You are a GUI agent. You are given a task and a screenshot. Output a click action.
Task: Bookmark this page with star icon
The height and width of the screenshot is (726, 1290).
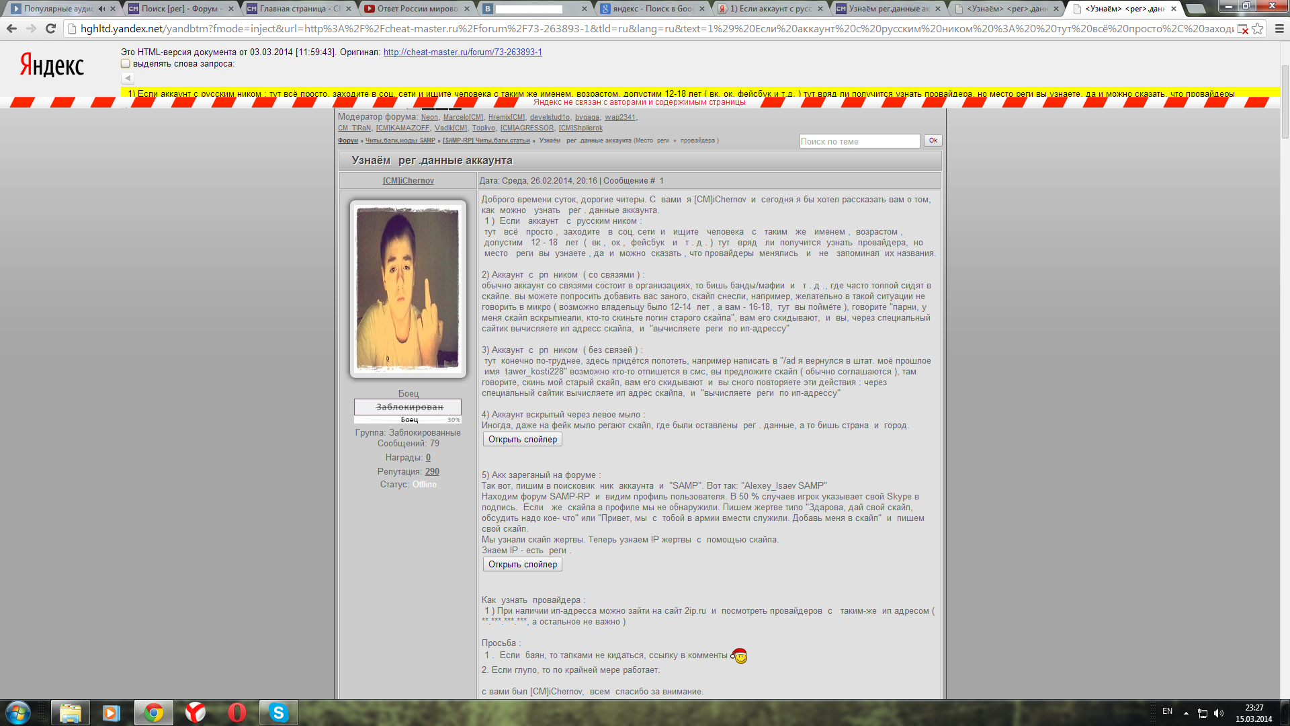pos(1258,29)
